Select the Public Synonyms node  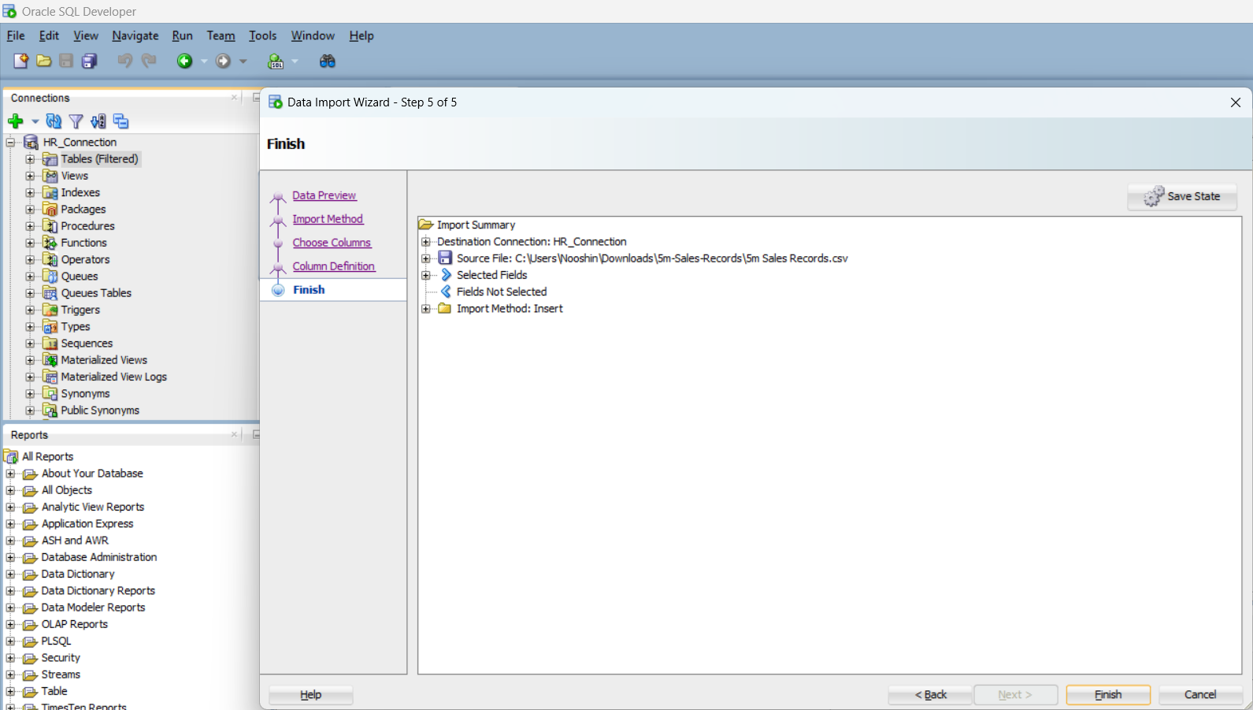(100, 411)
